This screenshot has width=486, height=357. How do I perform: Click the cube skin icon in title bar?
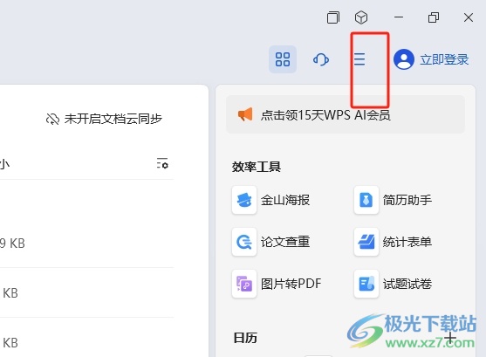coord(361,17)
